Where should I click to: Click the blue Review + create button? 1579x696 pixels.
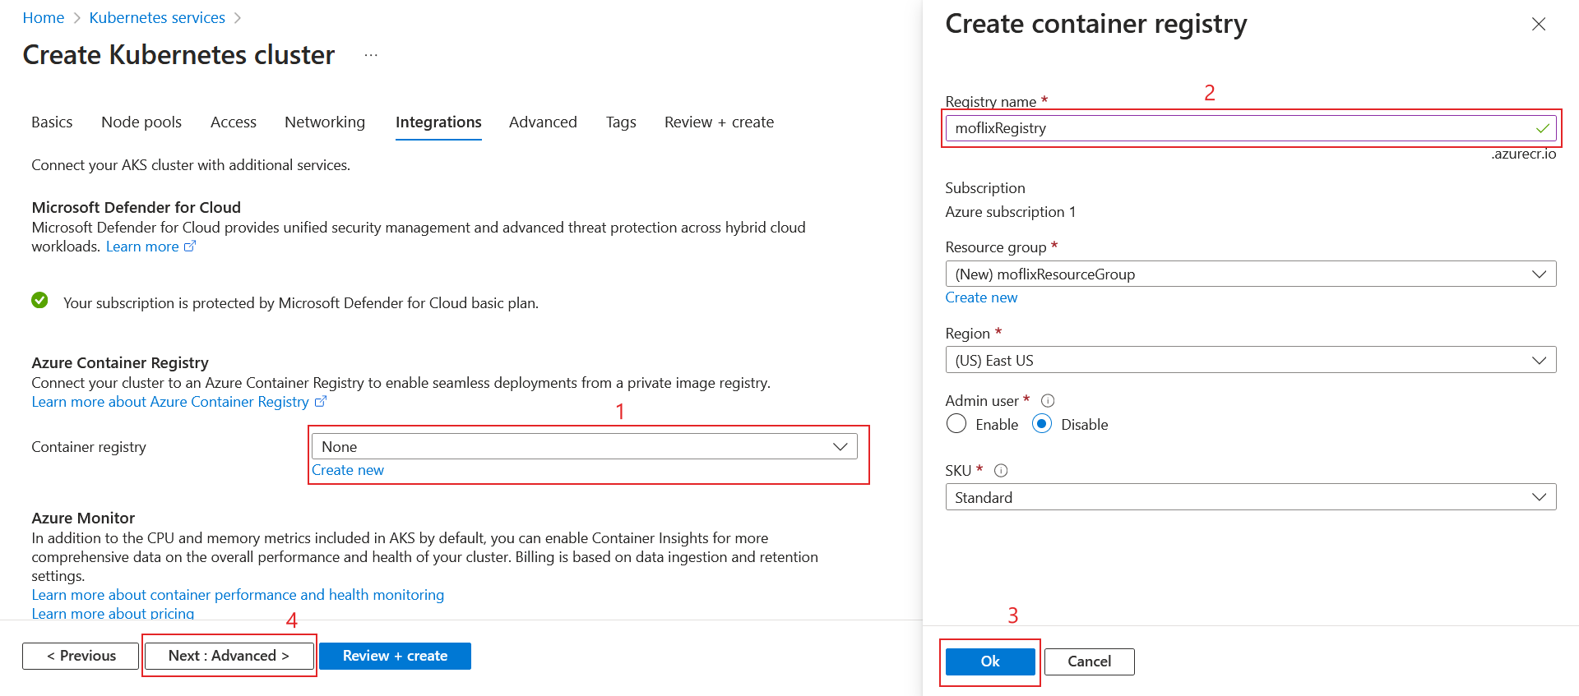pyautogui.click(x=395, y=656)
